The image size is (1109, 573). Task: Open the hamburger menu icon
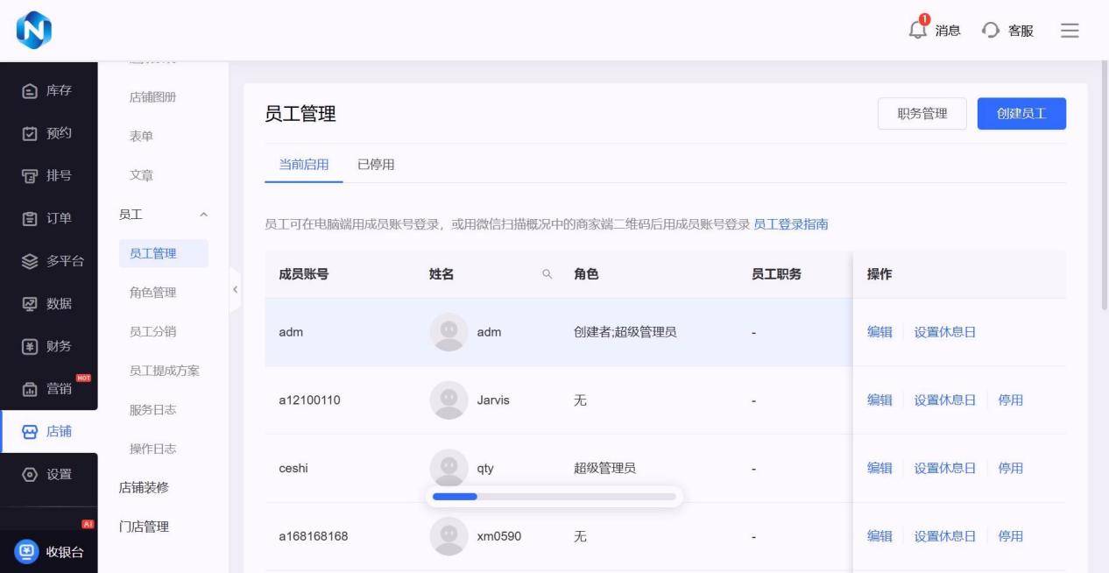click(1070, 31)
